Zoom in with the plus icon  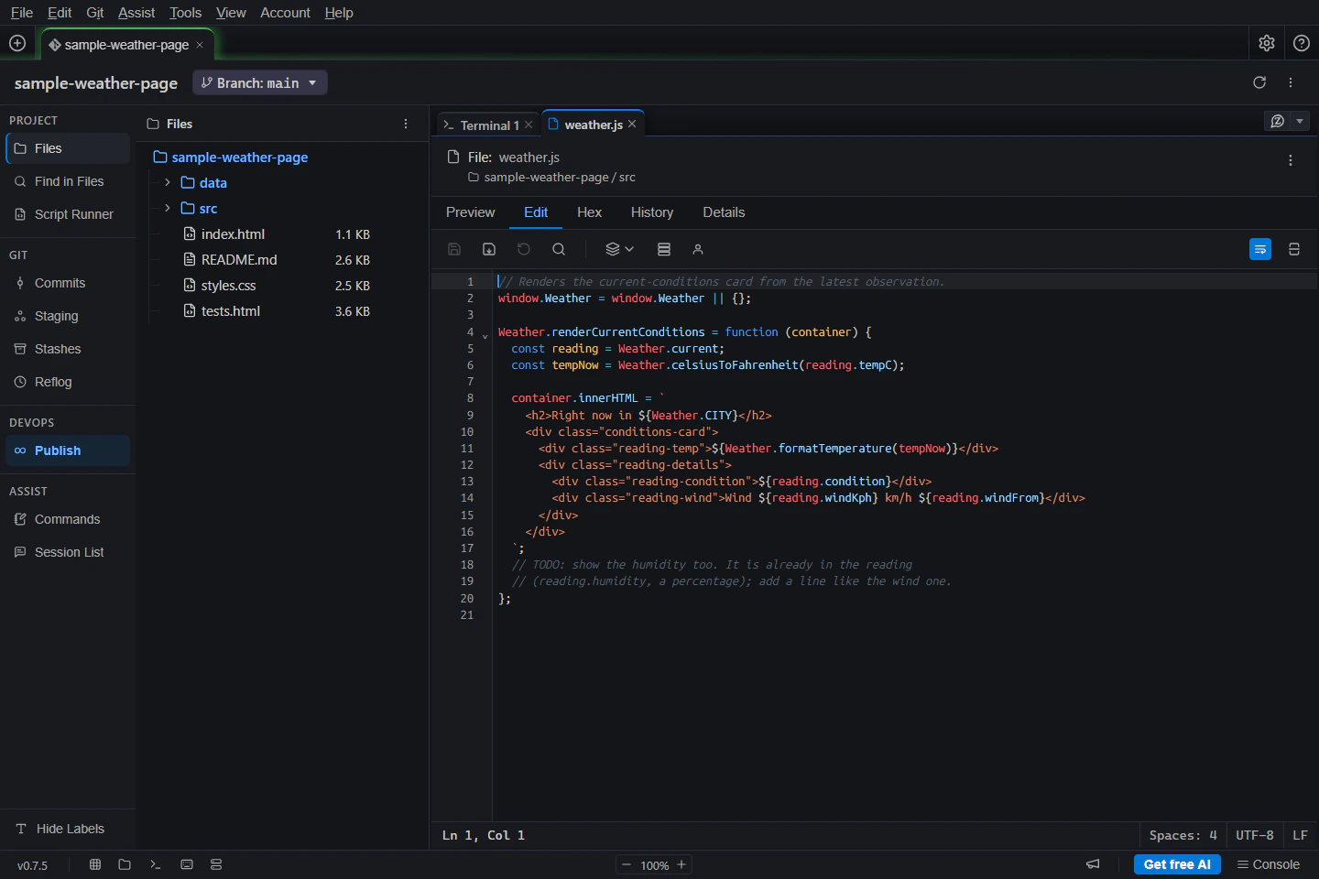681,864
